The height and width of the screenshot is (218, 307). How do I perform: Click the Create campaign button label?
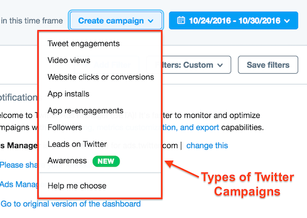[111, 21]
